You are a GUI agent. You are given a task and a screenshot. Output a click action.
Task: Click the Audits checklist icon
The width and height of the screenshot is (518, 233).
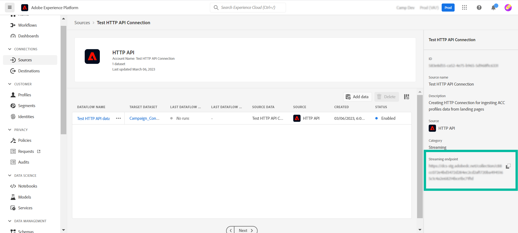coord(13,162)
